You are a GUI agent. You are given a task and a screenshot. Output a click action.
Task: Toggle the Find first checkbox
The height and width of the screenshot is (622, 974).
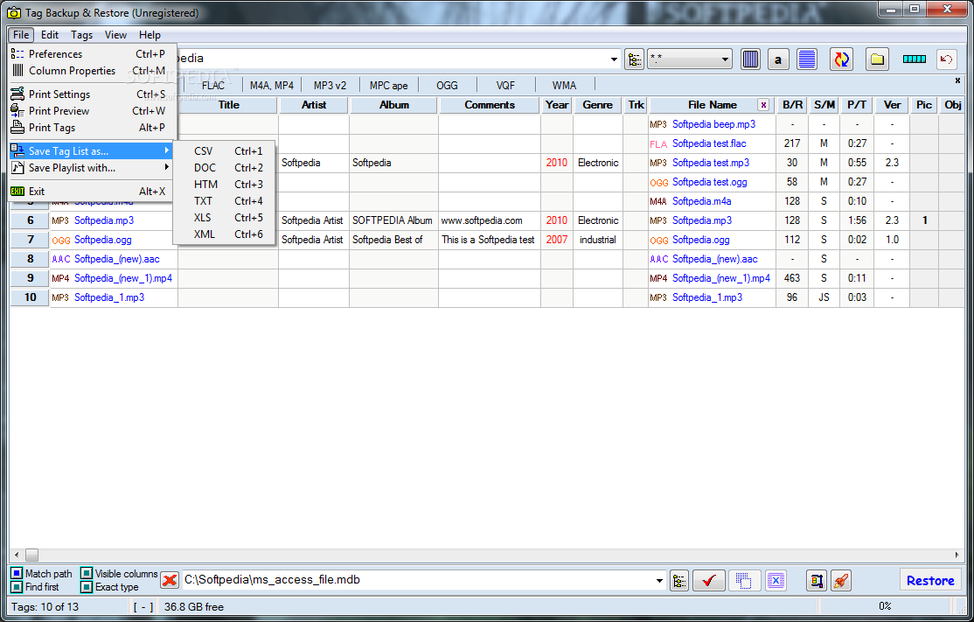tap(17, 587)
